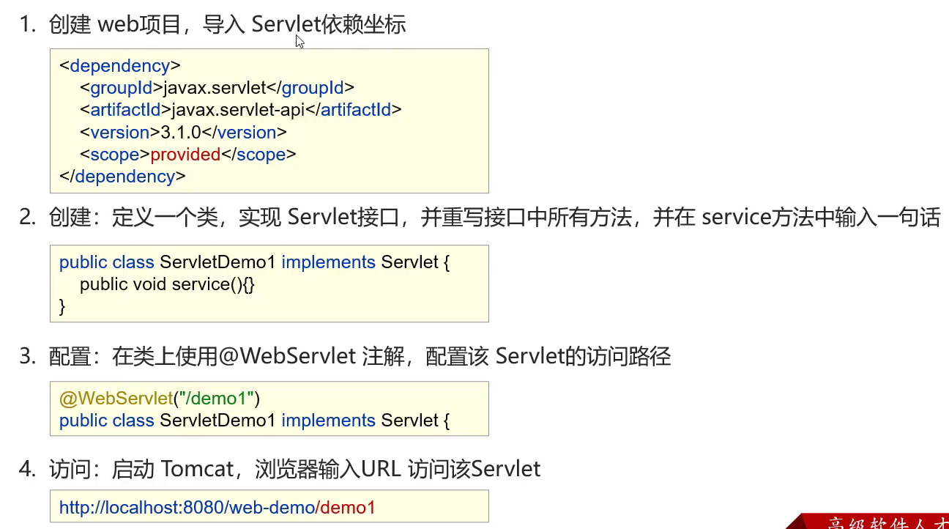Click the red provided scope value
Screen dimensions: 949x529
(185, 155)
